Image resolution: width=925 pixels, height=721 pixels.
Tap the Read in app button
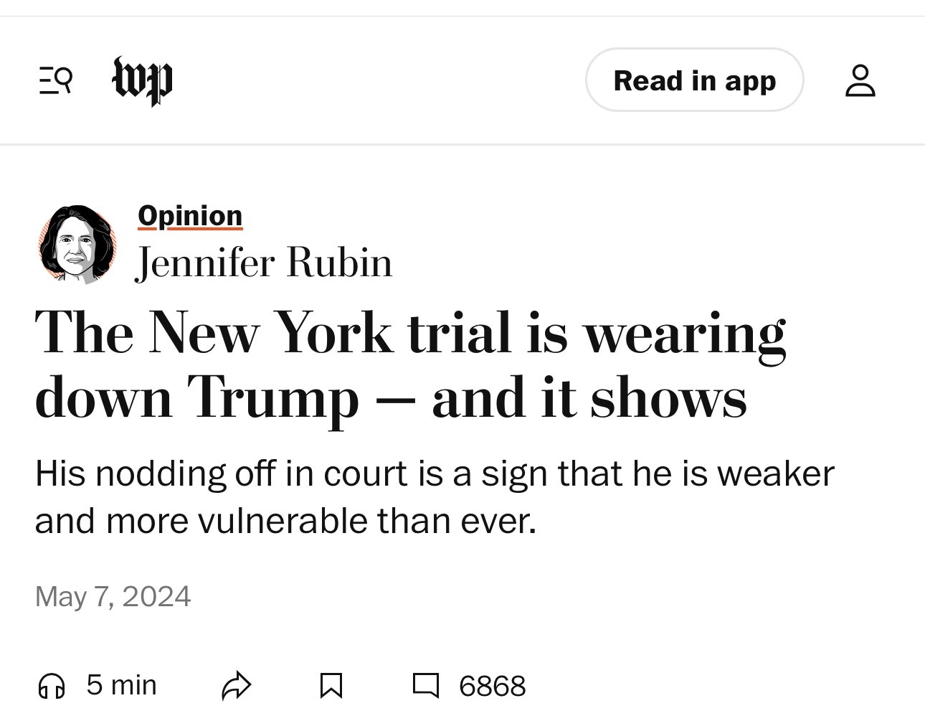(x=694, y=80)
